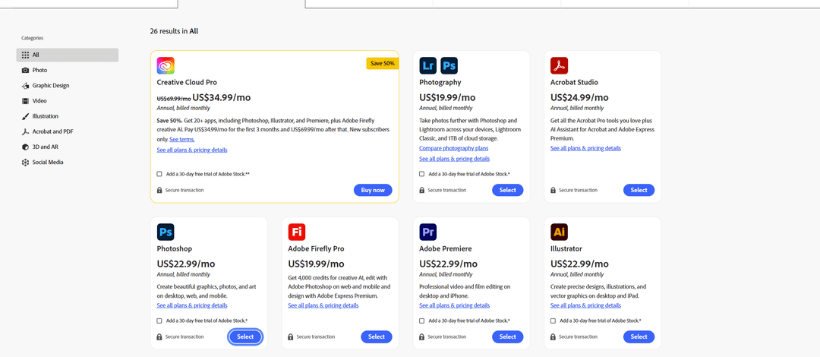Click the cube icon beside 3D and AR
820x357 pixels.
(25, 147)
